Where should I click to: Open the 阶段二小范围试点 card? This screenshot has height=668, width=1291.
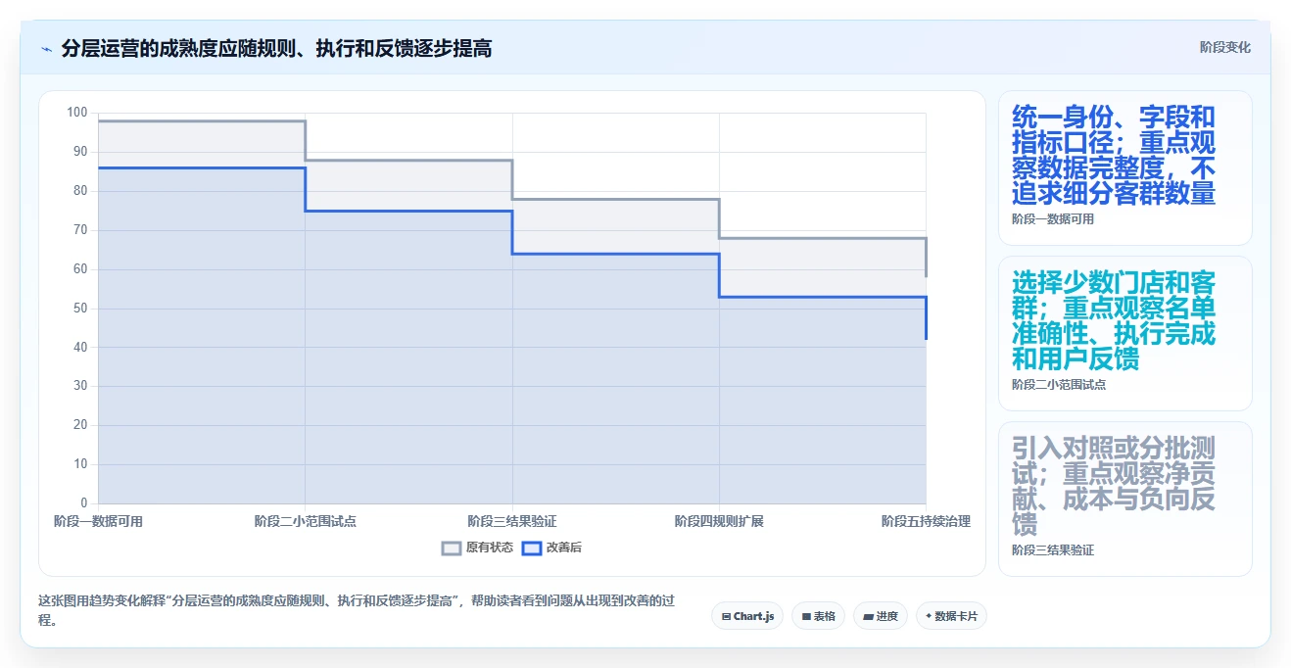(1124, 333)
